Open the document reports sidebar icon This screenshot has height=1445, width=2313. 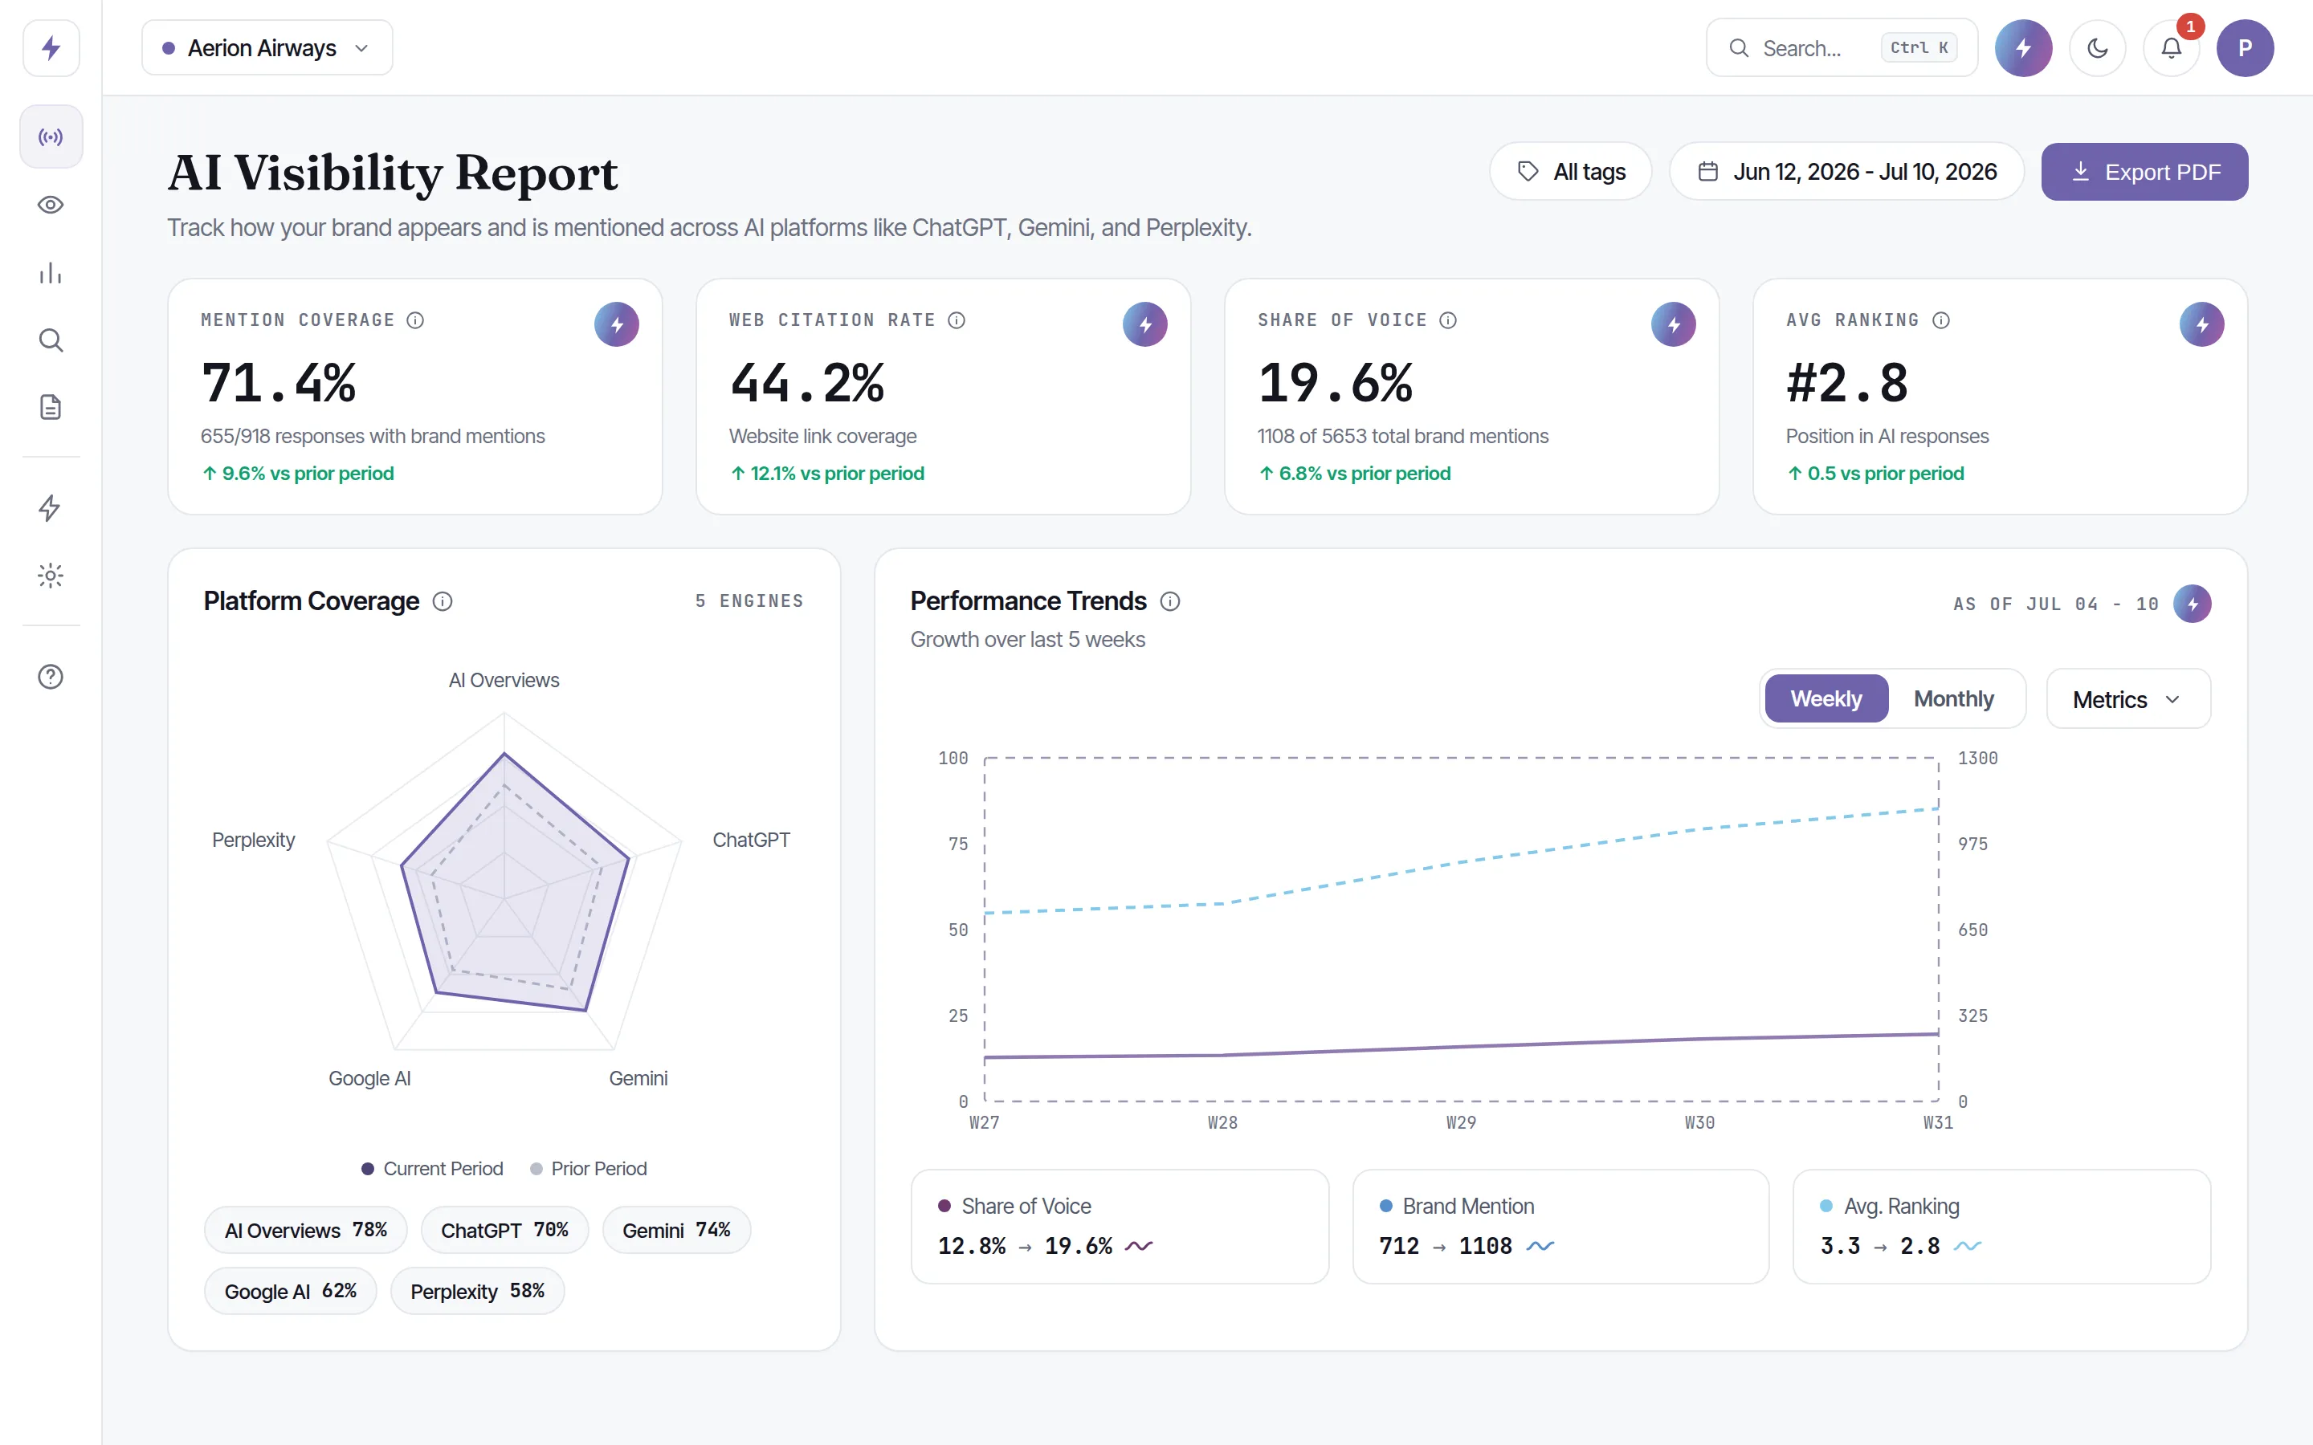click(x=51, y=407)
